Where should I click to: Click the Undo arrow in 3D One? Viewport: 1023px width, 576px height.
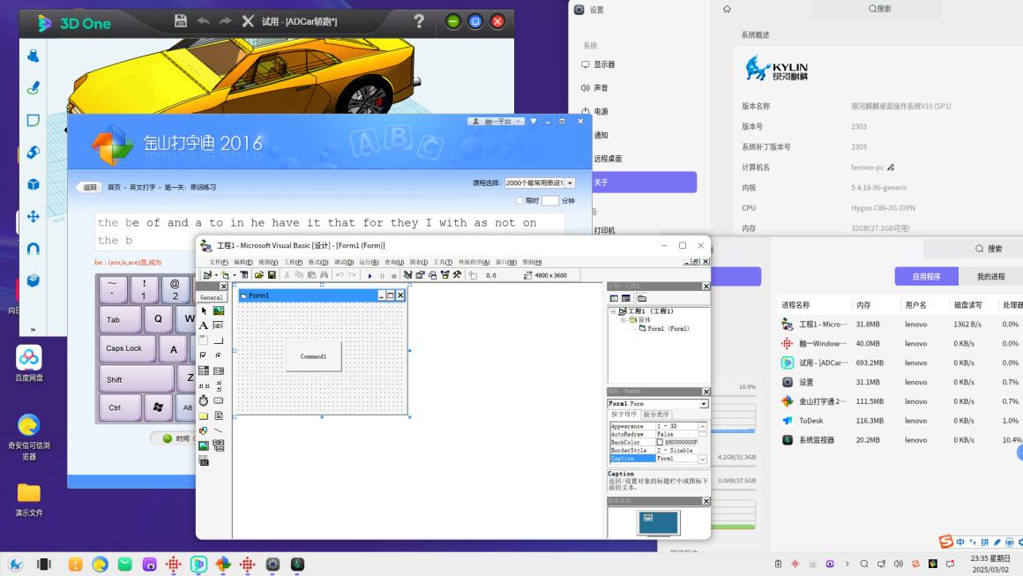(x=204, y=21)
